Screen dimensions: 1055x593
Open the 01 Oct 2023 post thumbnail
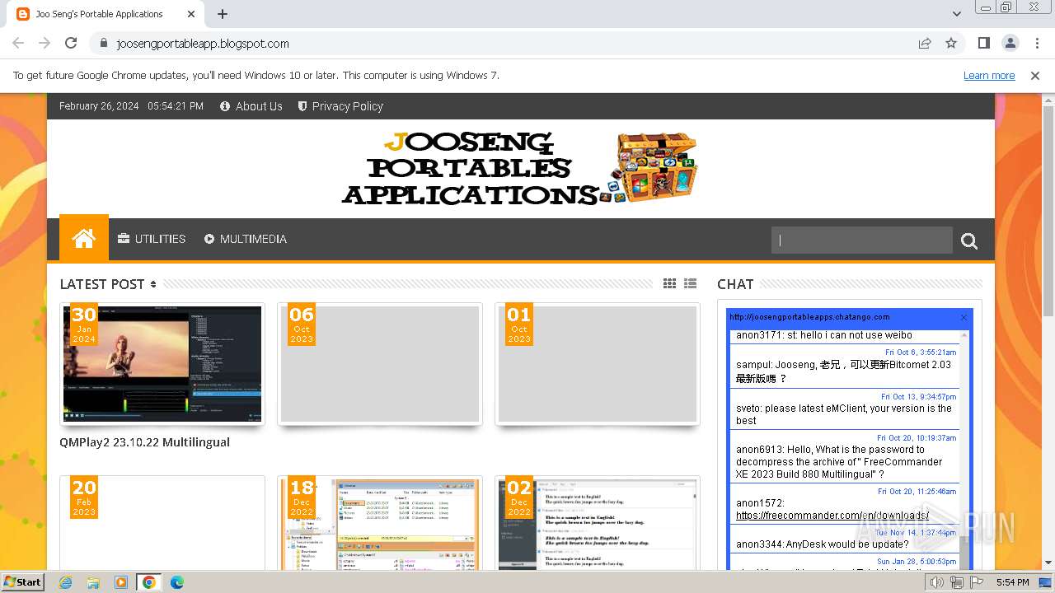point(598,364)
